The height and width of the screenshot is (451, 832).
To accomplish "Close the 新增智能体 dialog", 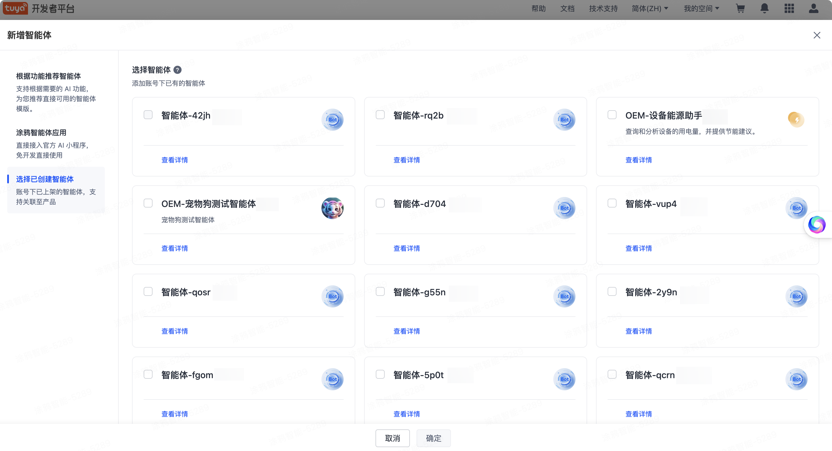I will (x=817, y=35).
